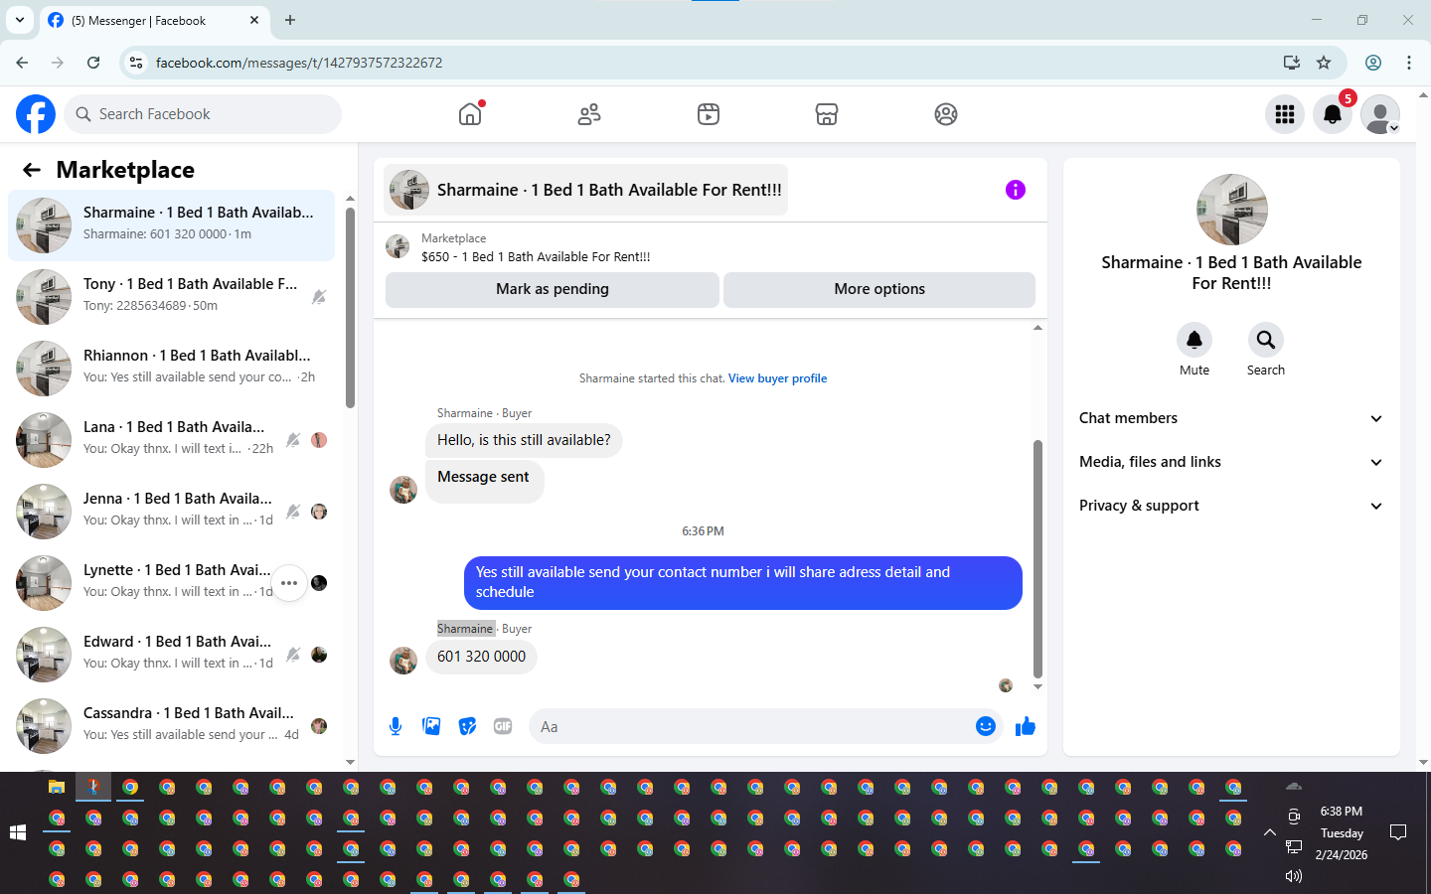
Task: Click the More options button
Action: [879, 289]
